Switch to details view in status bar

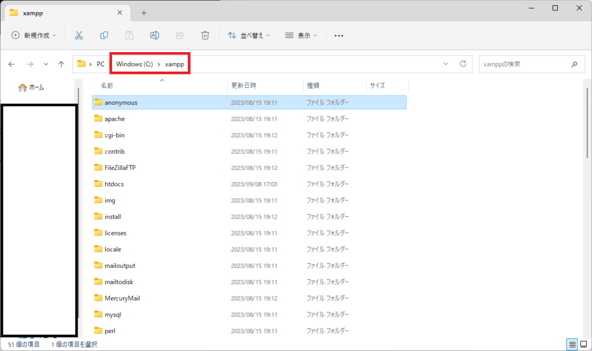tap(572, 344)
